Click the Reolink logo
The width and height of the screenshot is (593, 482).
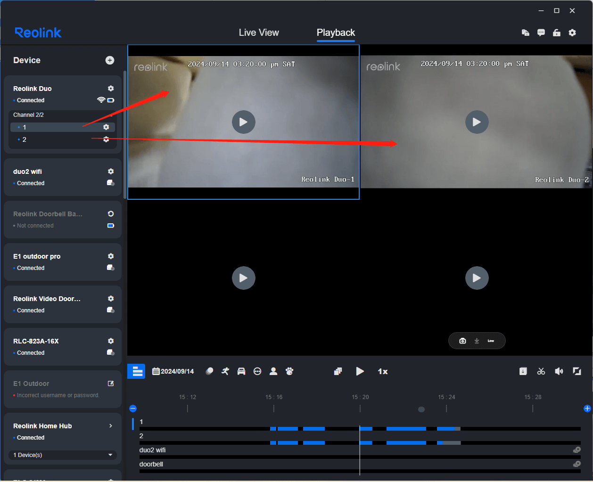click(x=38, y=33)
